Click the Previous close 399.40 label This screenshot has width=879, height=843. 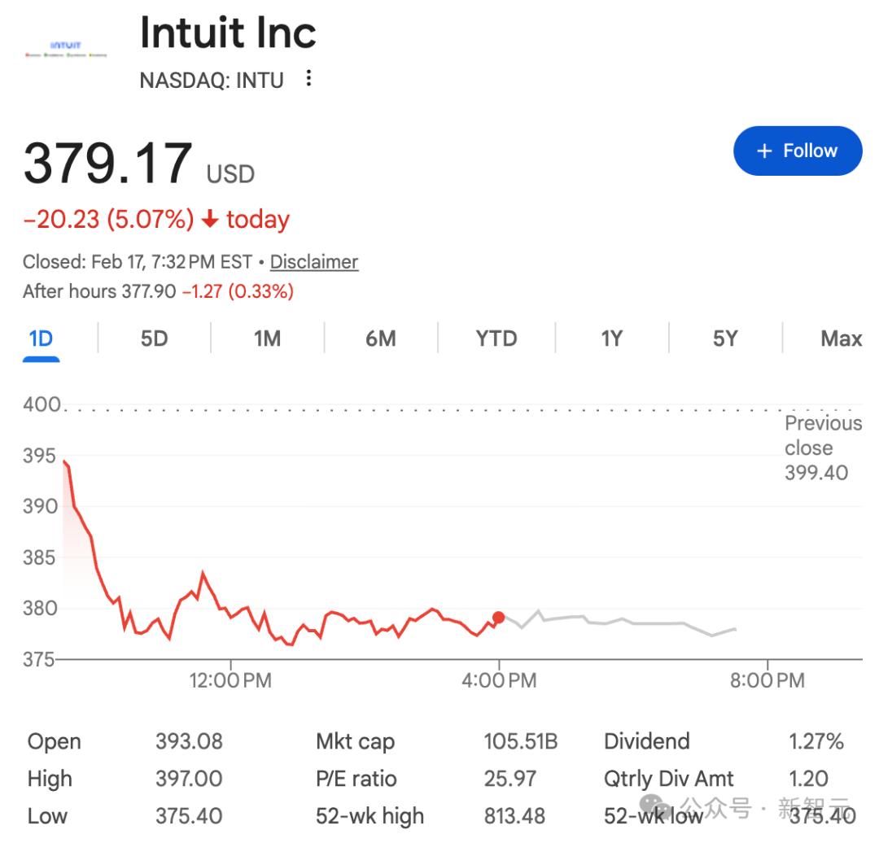click(x=823, y=448)
